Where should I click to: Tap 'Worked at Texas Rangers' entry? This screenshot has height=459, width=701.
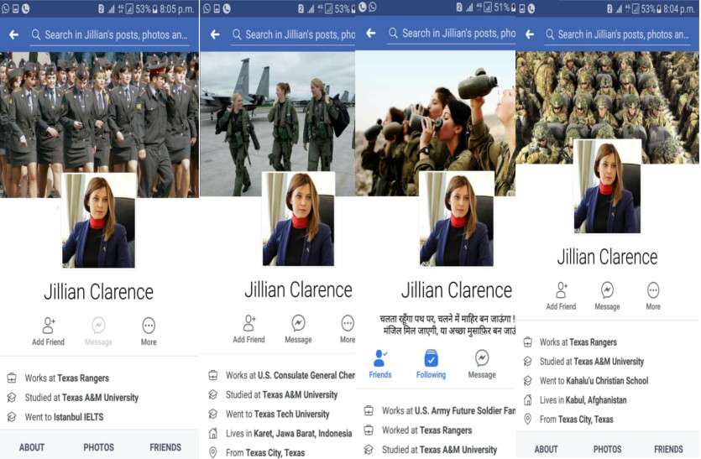pos(427,430)
